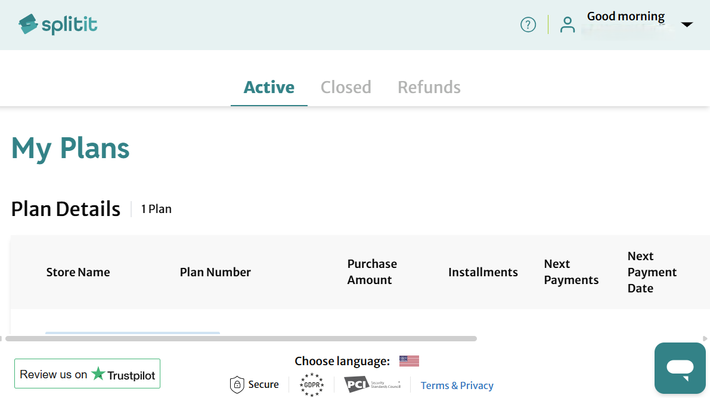
Task: Open the chat support widget
Action: 680,368
